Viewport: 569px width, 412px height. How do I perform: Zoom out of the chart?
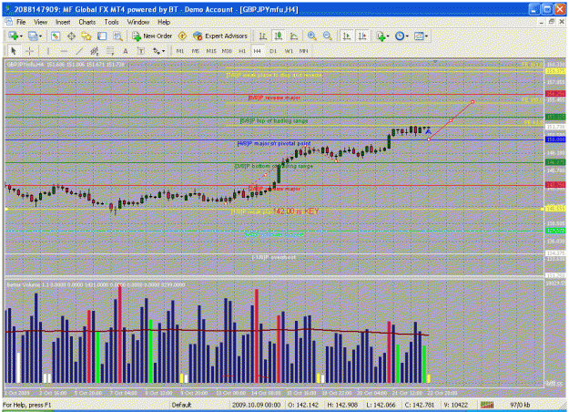pos(328,36)
